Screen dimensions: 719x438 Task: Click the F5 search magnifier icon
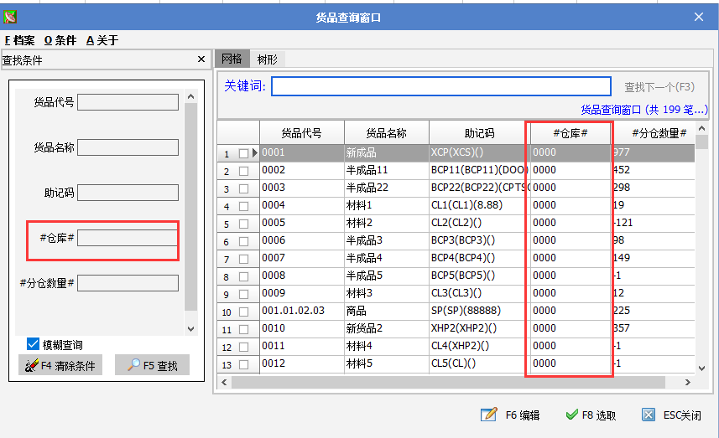click(x=133, y=366)
